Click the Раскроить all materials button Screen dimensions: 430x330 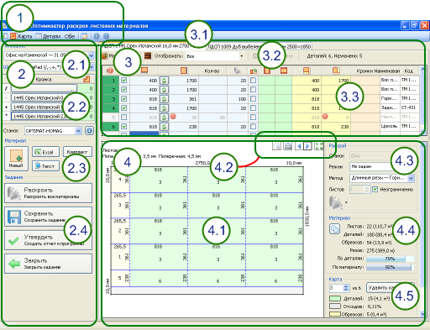48,193
